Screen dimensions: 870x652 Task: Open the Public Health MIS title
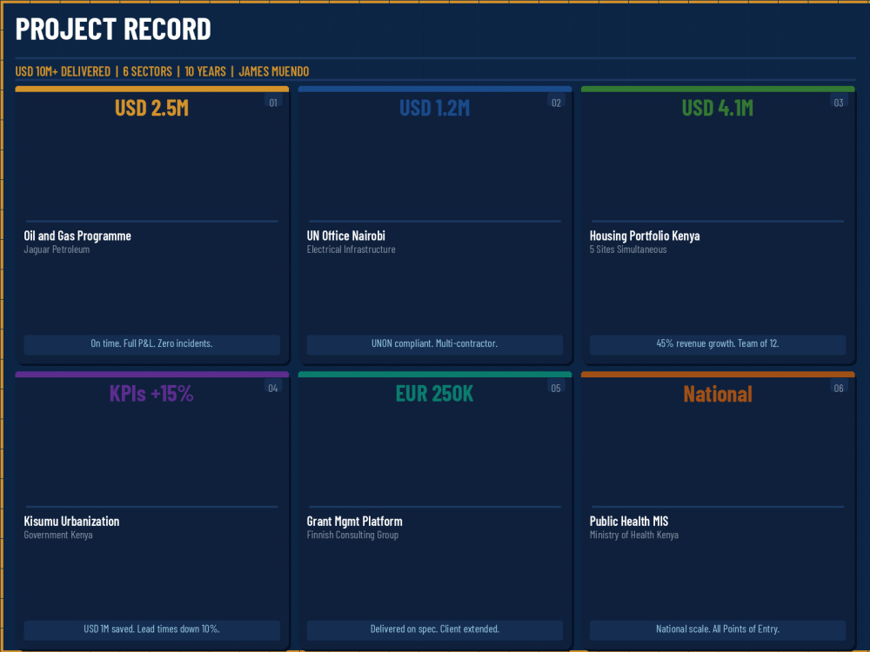coord(629,521)
